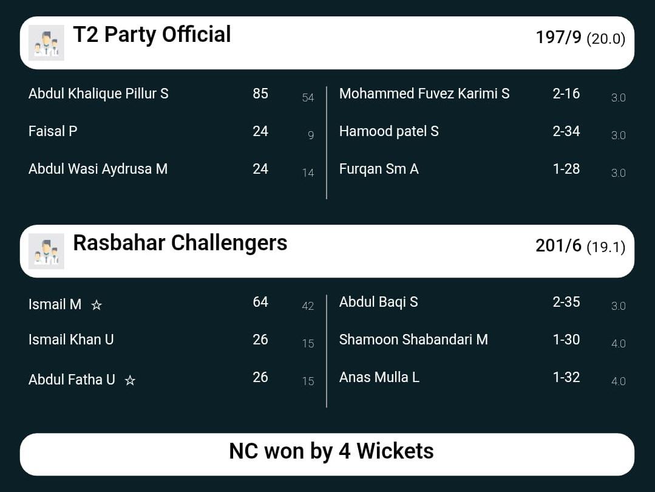Click the star next to Ismail M

click(x=97, y=305)
